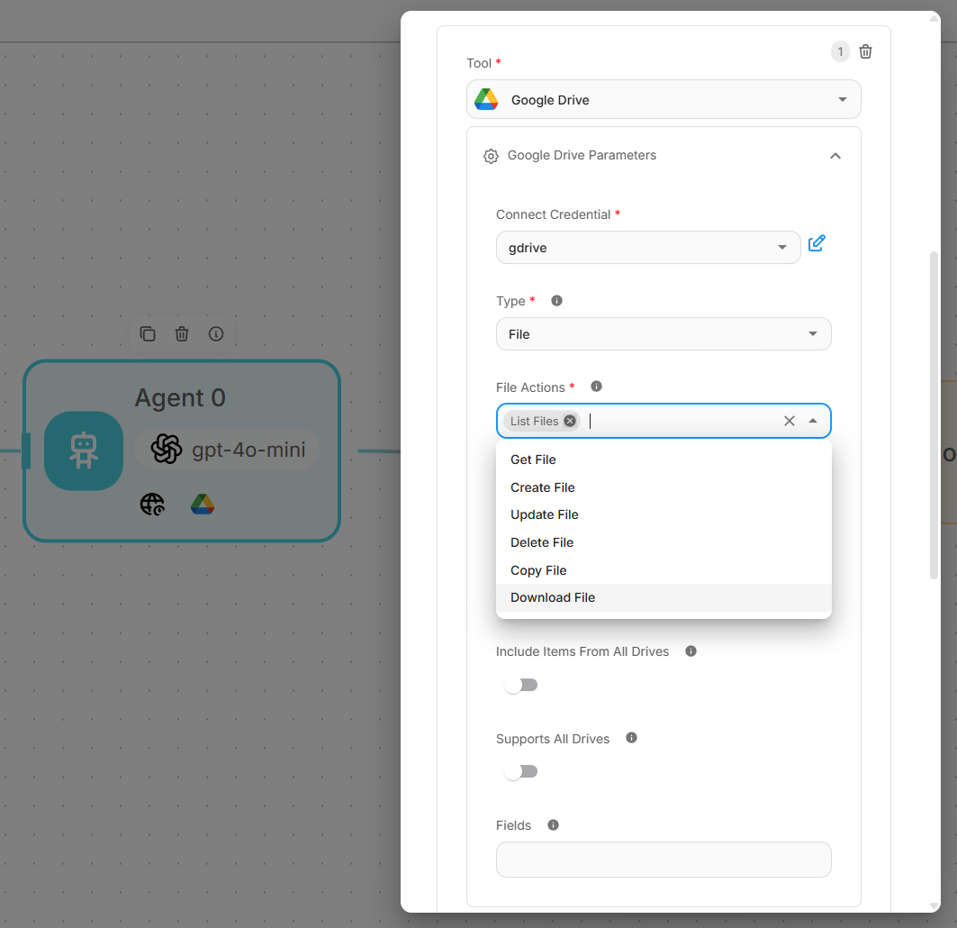Choose Create File option
957x928 pixels.
tap(542, 487)
